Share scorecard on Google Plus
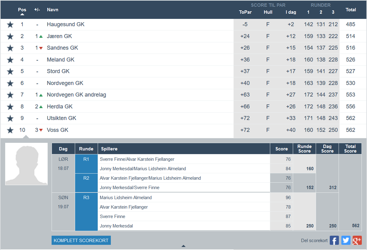This screenshot has height=250, width=367. pos(357,240)
